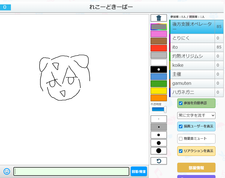Image resolution: width=225 pixels, height=178 pixels.
Task: Select participant とりにく in the list
Action: [x=192, y=38]
